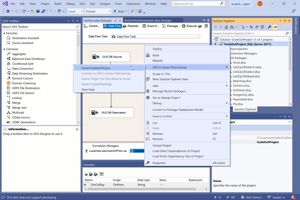Navigate backward with the toolbar back arrow

[8, 11]
